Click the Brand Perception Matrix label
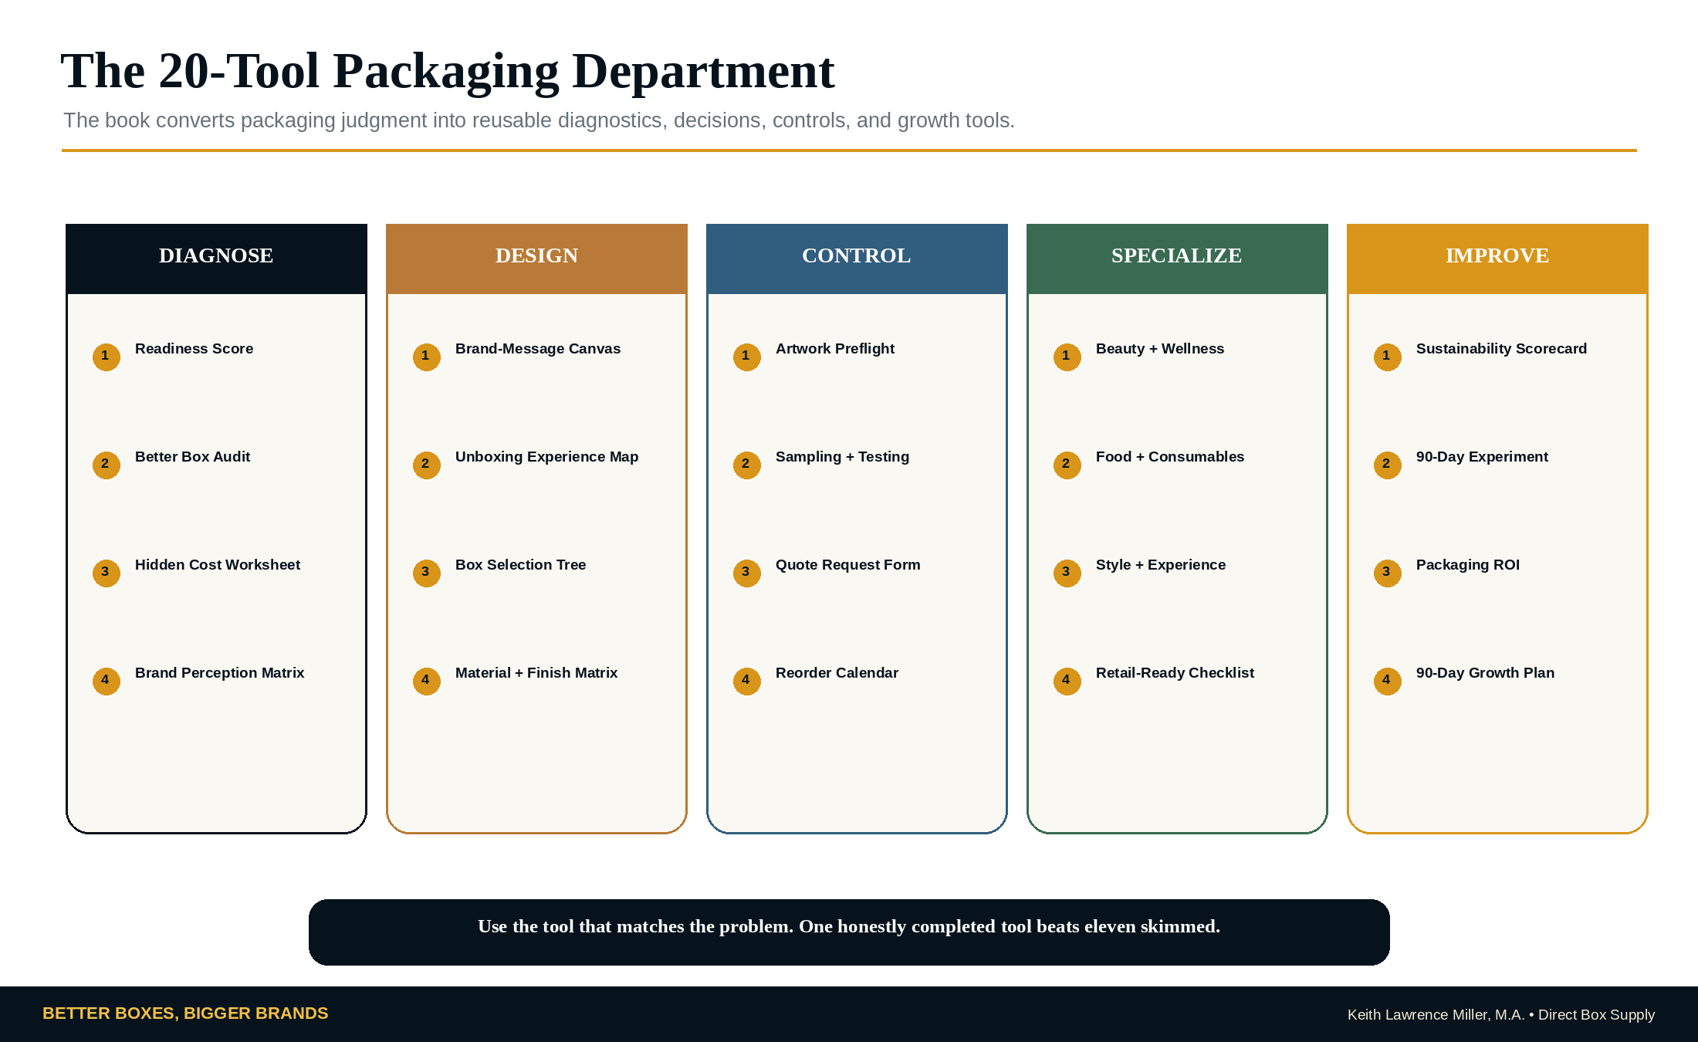Image resolution: width=1698 pixels, height=1042 pixels. tap(219, 673)
